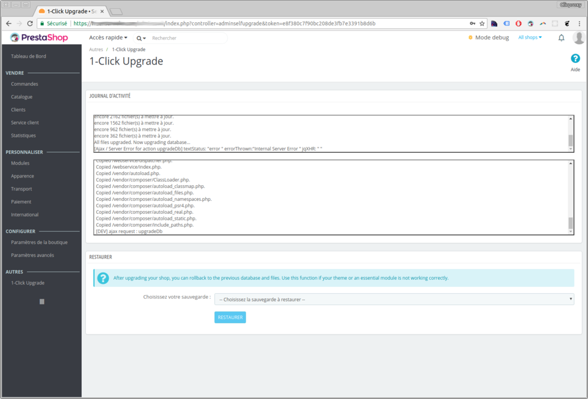Open the user profile avatar
This screenshot has width=588, height=399.
point(579,37)
